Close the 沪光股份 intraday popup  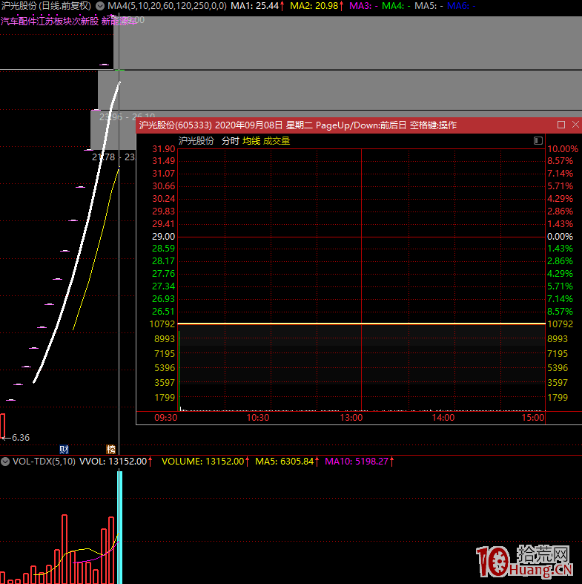tap(574, 125)
